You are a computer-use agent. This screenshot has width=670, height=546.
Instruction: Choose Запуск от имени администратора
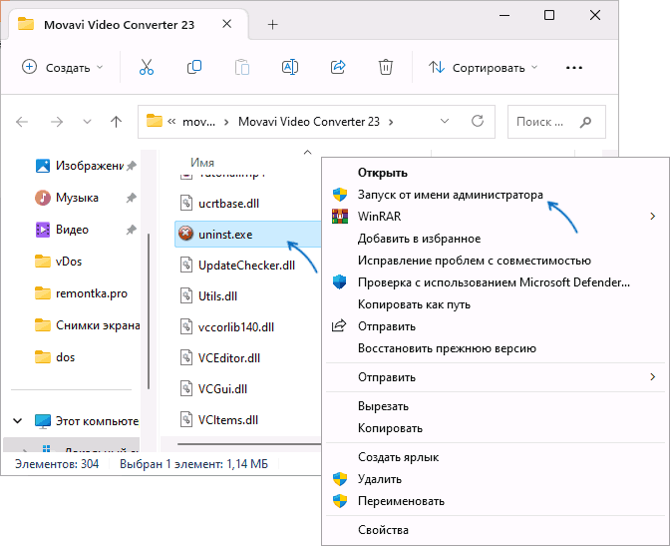click(496, 195)
